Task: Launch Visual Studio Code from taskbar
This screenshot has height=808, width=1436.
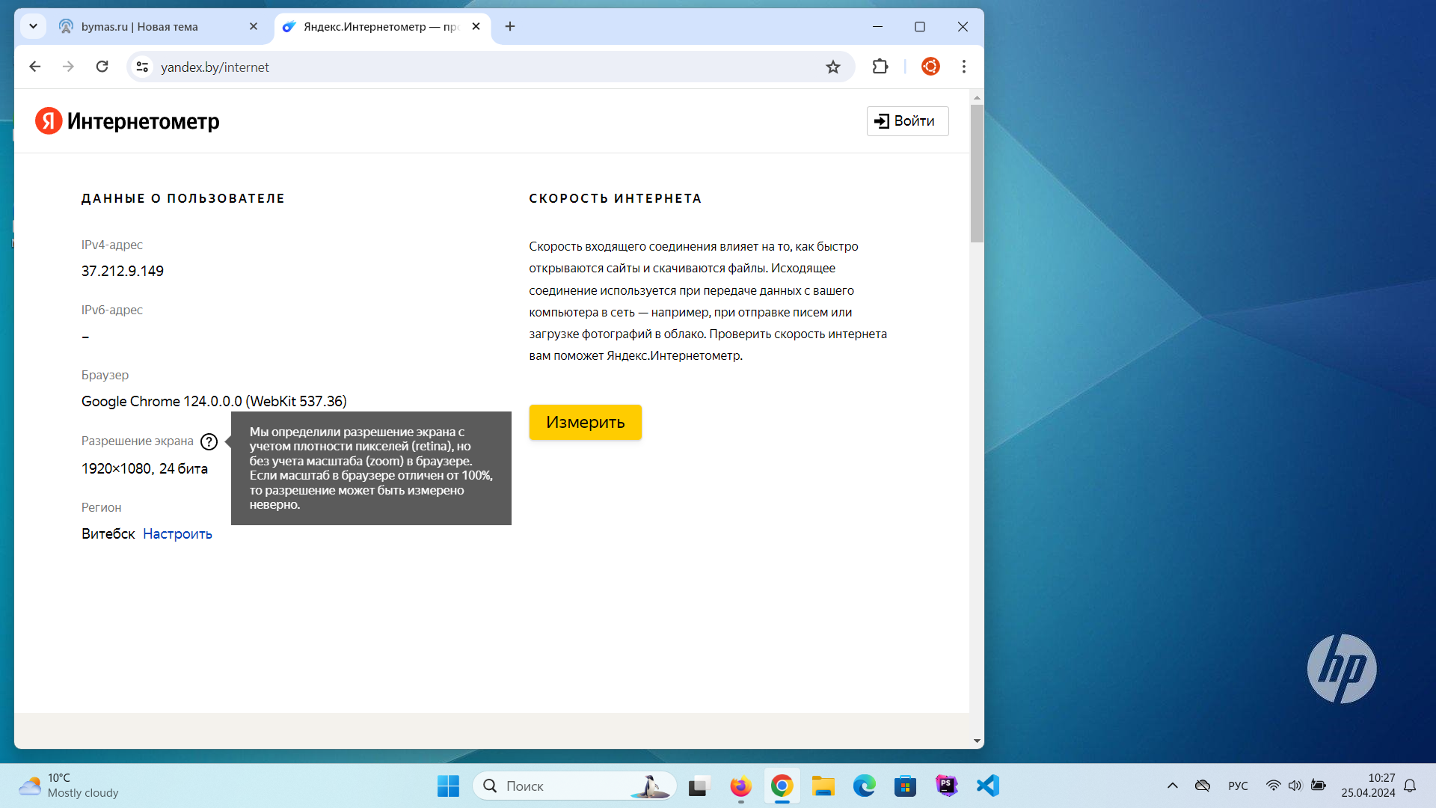Action: point(988,786)
